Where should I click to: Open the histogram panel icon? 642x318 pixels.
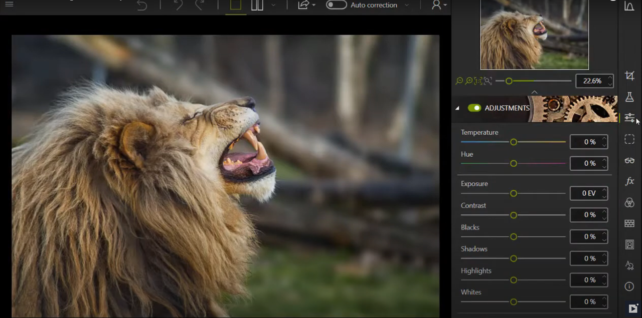[629, 6]
